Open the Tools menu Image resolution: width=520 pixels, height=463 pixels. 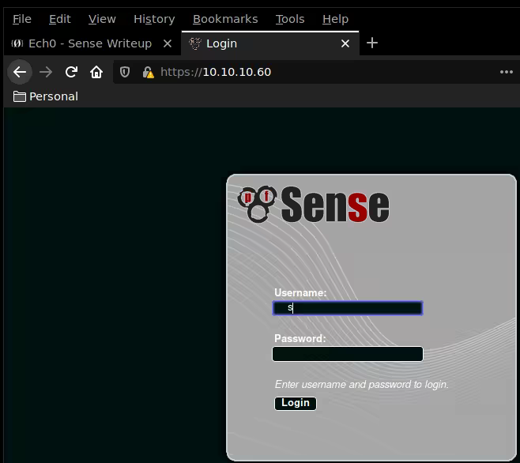point(290,19)
